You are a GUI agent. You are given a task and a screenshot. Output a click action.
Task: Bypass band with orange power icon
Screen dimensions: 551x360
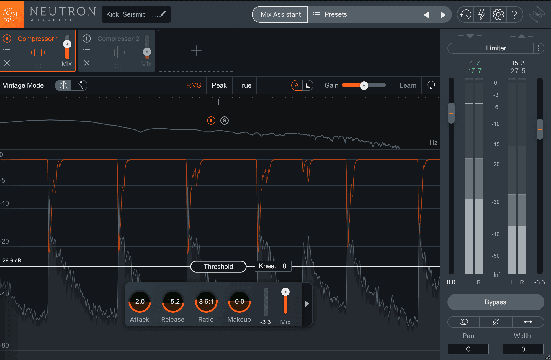click(211, 121)
